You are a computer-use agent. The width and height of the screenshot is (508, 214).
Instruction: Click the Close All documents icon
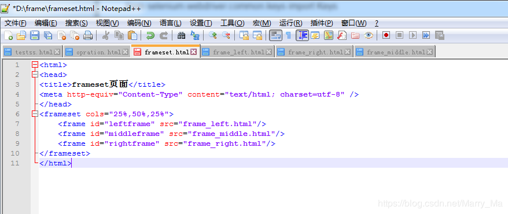click(75, 35)
